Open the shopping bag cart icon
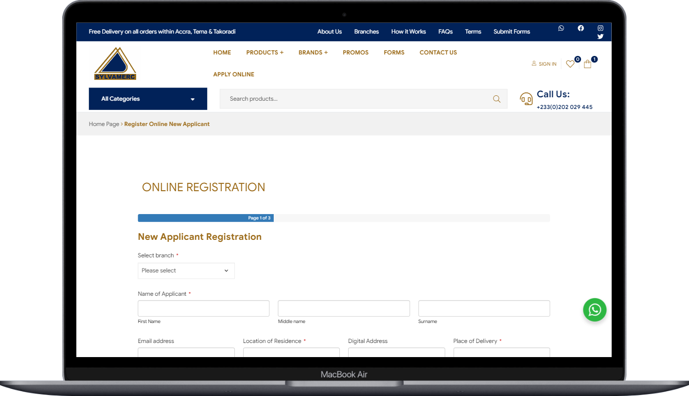The image size is (689, 396). 587,64
